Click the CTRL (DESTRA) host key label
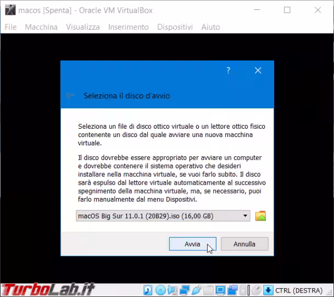 coord(299,290)
